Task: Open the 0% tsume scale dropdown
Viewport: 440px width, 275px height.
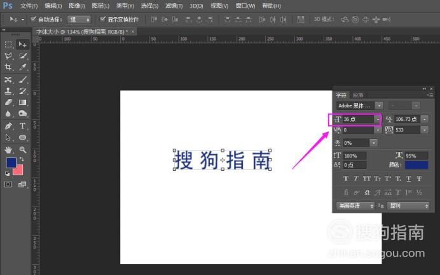Action: coord(373,143)
